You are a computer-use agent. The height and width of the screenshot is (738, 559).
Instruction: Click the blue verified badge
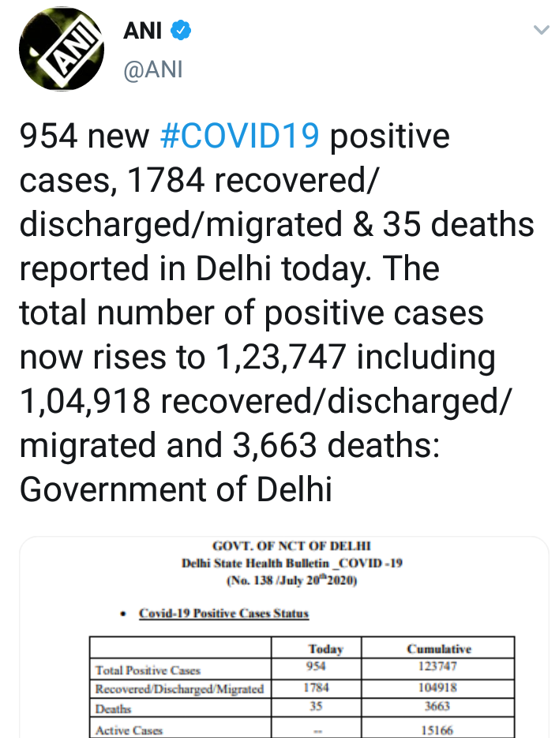[183, 32]
